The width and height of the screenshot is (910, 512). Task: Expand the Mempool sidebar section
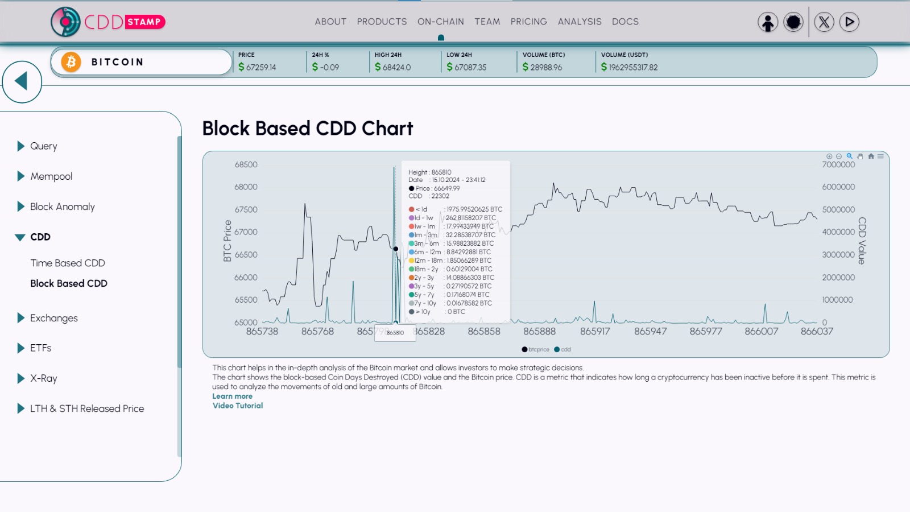pos(51,176)
